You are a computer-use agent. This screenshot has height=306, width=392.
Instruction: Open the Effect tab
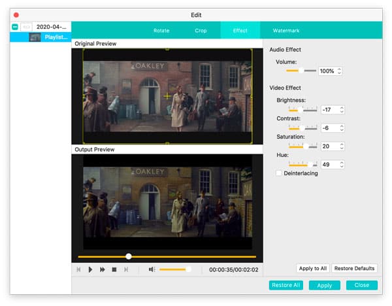240,31
